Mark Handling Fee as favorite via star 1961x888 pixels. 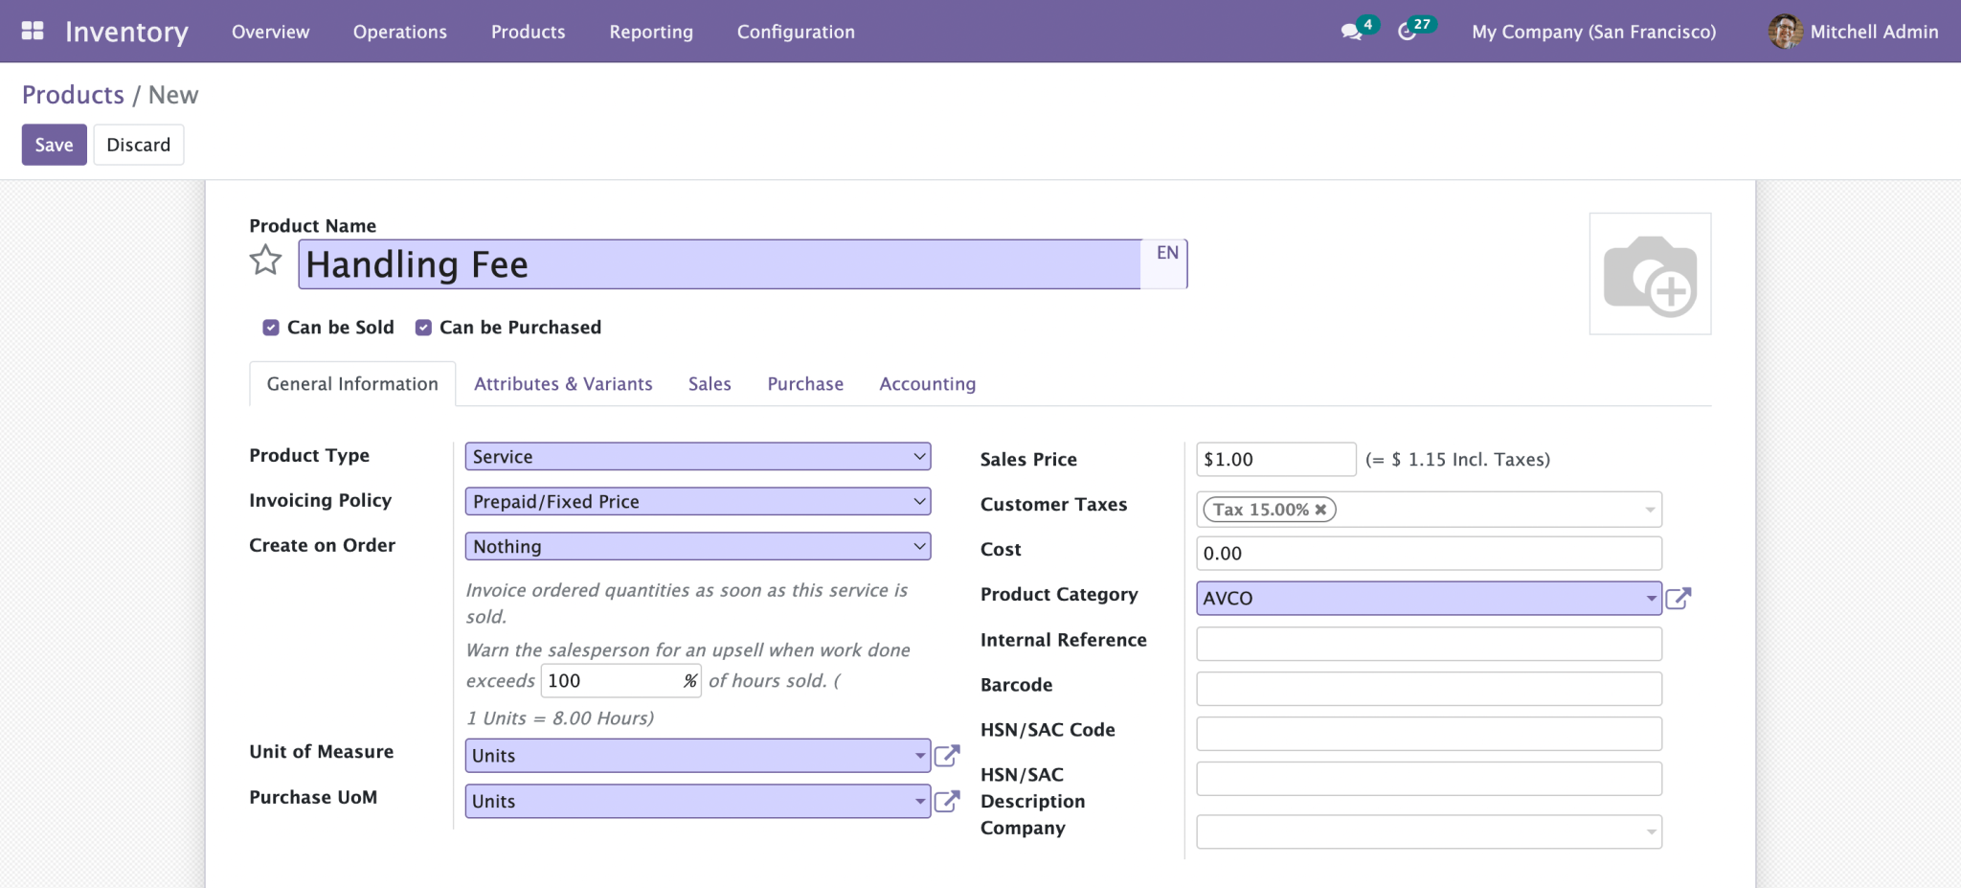point(265,260)
